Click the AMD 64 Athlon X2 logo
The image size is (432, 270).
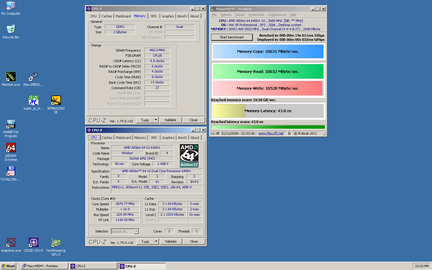189,156
